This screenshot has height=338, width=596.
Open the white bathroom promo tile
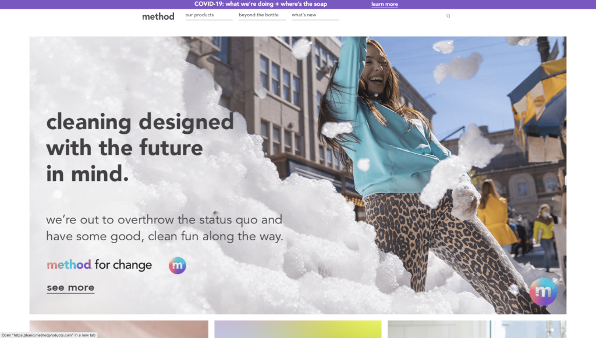pyautogui.click(x=477, y=329)
